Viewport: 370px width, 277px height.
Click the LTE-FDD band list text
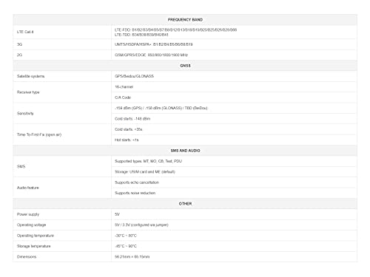(x=175, y=30)
